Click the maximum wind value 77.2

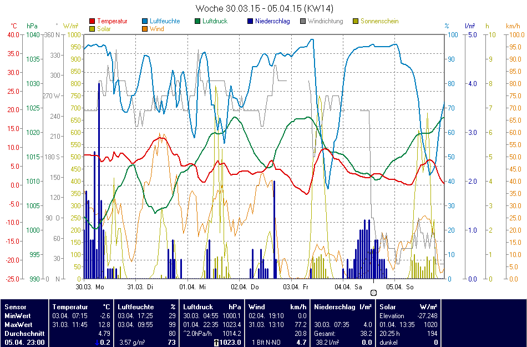[x=301, y=325]
